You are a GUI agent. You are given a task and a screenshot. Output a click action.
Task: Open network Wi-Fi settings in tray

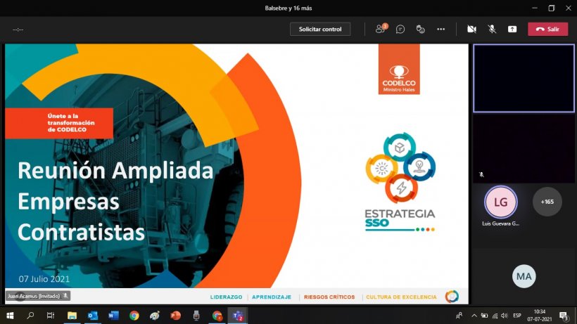coord(495,315)
